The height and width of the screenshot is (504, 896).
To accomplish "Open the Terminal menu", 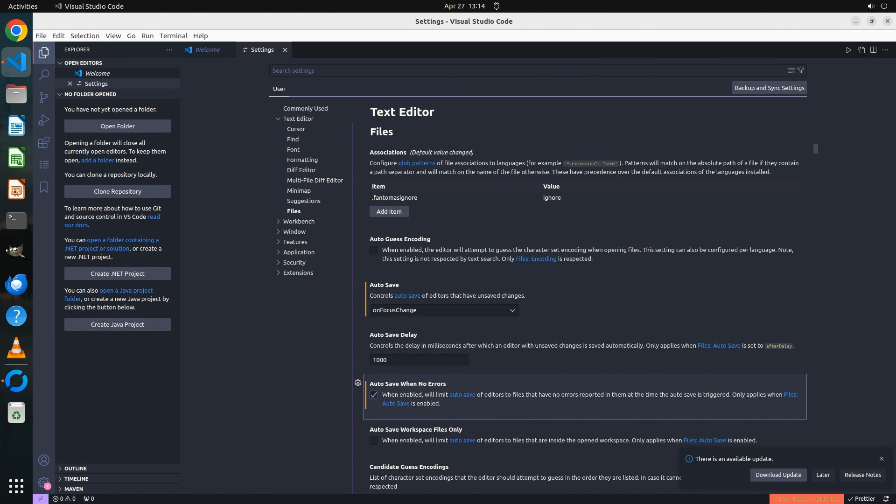I will pyautogui.click(x=173, y=36).
